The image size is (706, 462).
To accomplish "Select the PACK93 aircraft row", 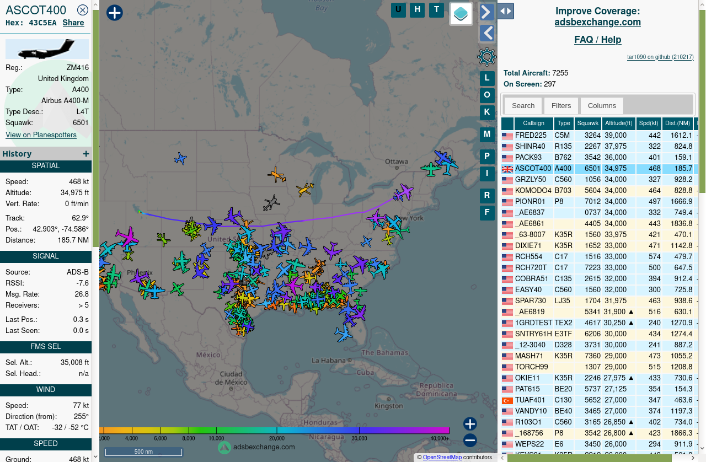I will [x=600, y=157].
